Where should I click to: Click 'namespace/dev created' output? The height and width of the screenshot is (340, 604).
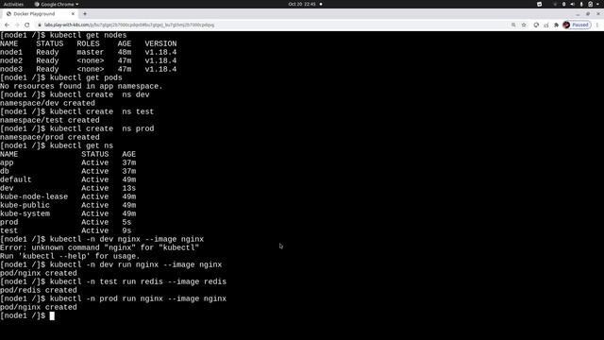47,103
